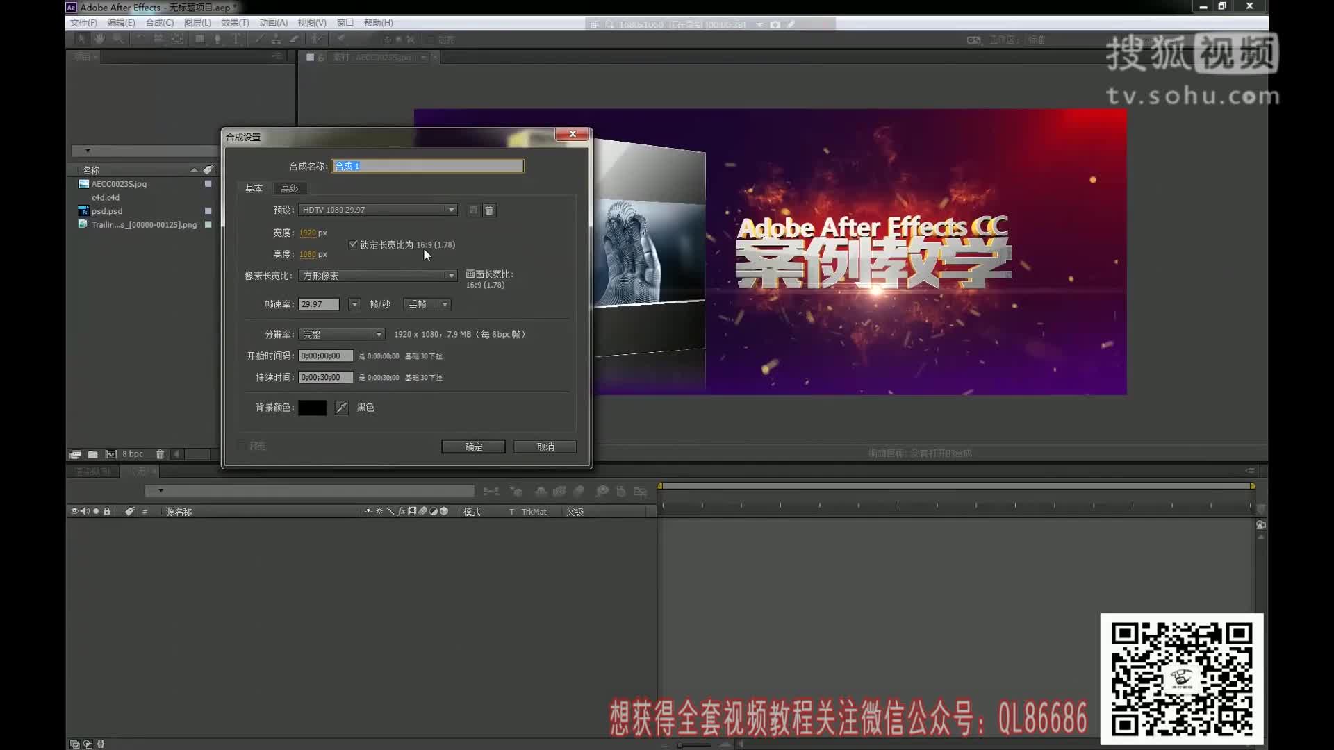The image size is (1334, 750).
Task: Open the 文件(F) menu
Action: 83,23
